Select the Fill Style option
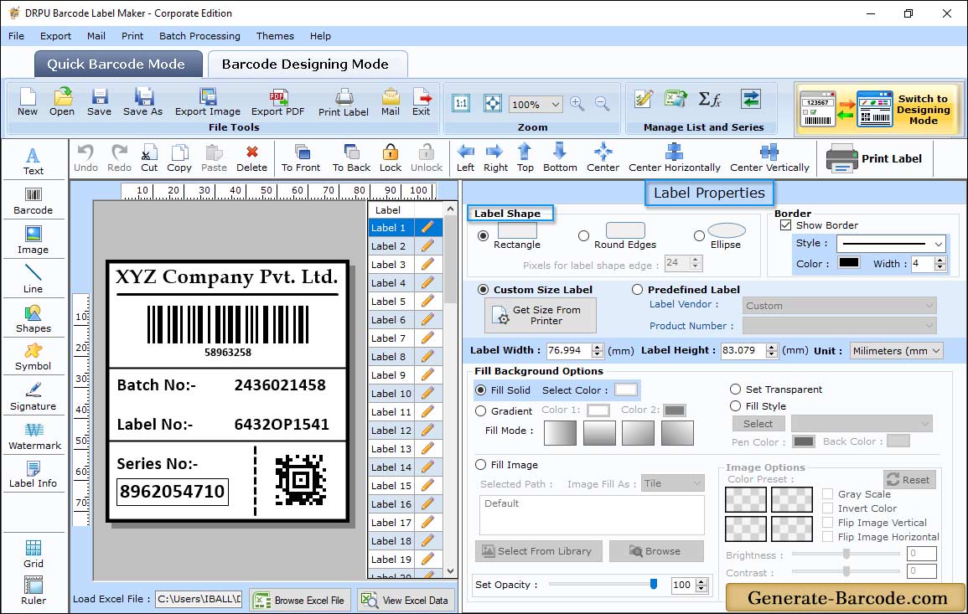The image size is (968, 614). (735, 406)
